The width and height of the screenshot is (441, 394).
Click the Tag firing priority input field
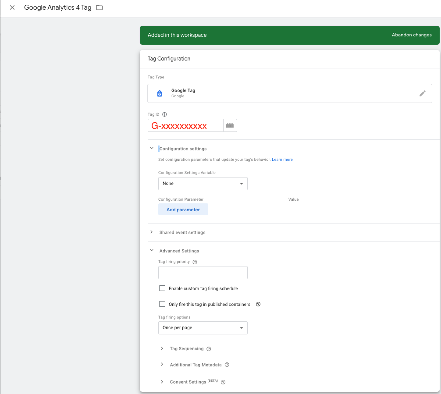click(x=203, y=273)
